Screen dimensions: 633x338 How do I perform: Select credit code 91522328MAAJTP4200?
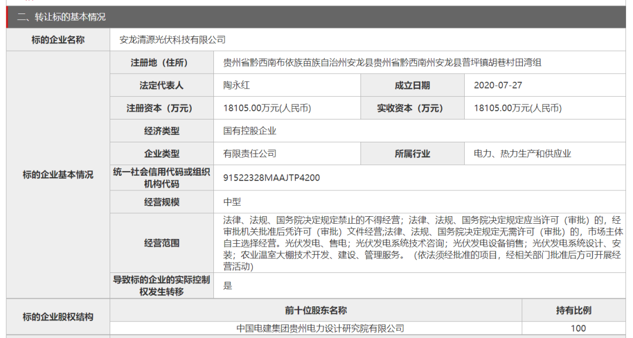tap(272, 178)
